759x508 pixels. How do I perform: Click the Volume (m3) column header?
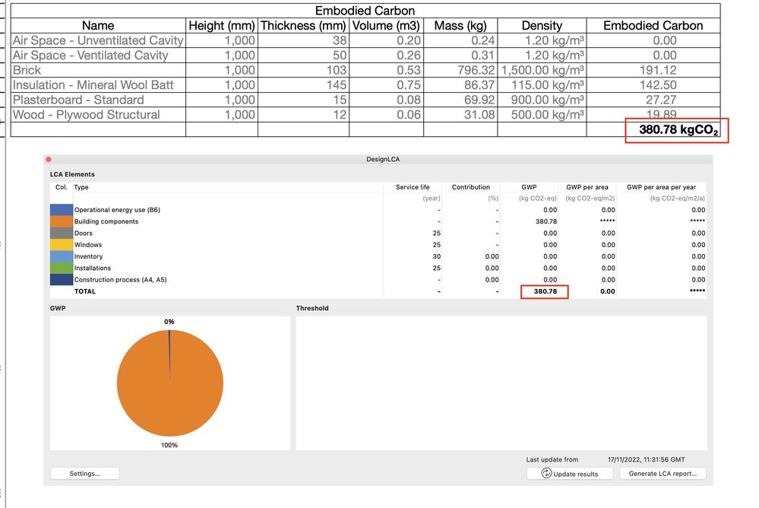click(386, 26)
